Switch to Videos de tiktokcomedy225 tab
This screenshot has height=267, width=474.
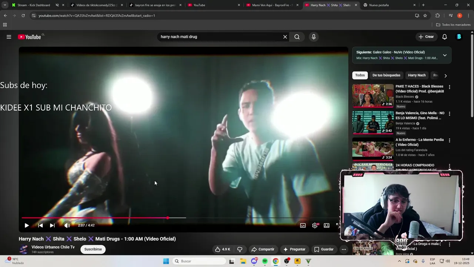[x=96, y=5]
